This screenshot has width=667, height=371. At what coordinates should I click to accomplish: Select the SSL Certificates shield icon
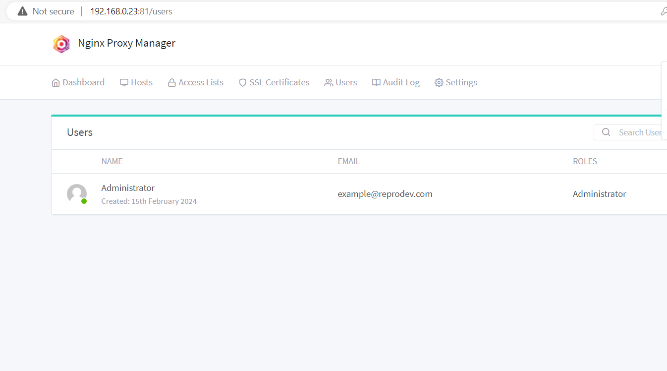click(242, 82)
